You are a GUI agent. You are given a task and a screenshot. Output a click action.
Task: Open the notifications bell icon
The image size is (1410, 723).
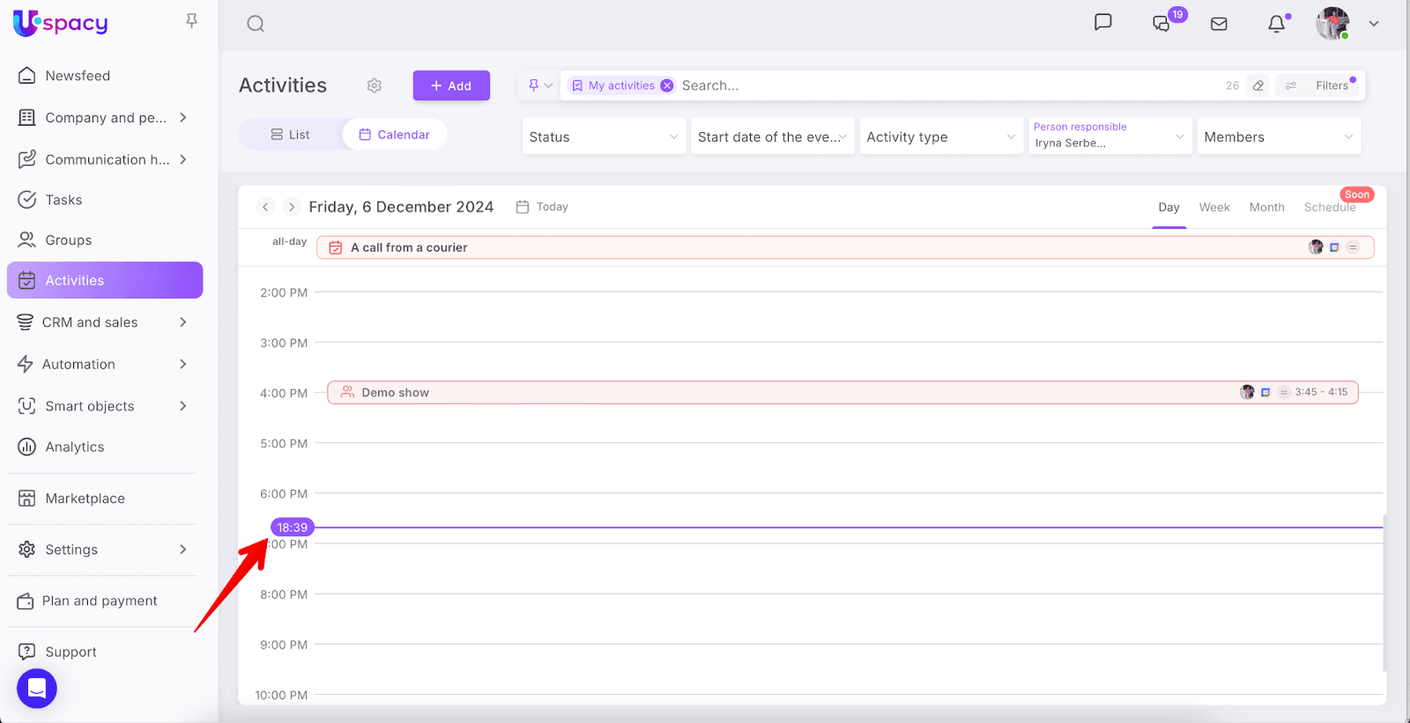1276,24
